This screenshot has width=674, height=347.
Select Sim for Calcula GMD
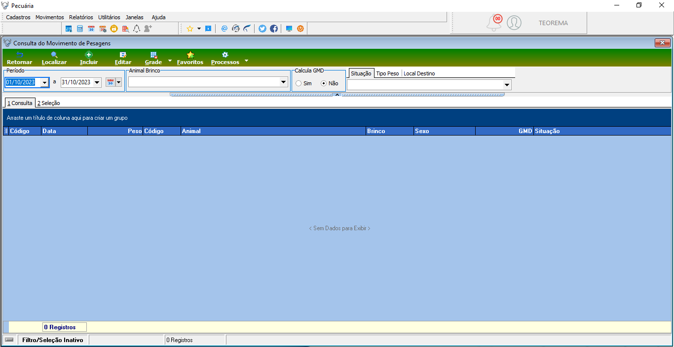tap(299, 83)
